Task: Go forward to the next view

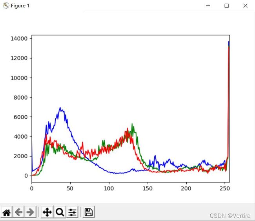Action: pos(30,212)
